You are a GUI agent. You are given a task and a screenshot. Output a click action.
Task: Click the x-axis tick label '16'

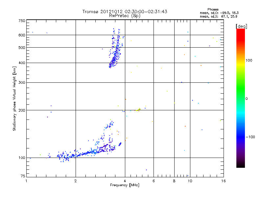point(223,181)
